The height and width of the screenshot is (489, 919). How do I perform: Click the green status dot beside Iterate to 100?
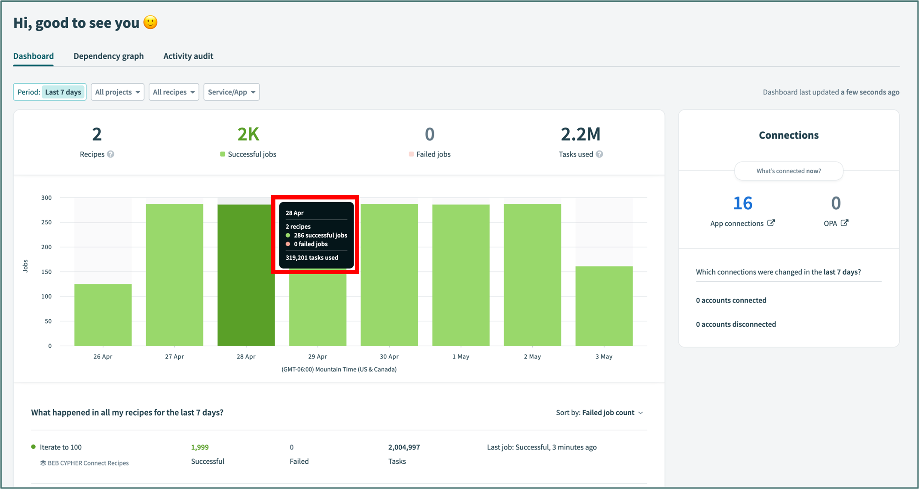coord(34,447)
